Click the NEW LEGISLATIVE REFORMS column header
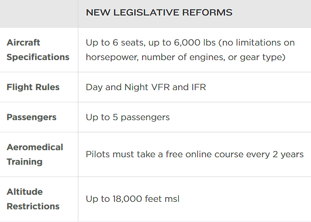Image resolution: width=311 pixels, height=222 pixels. (x=159, y=13)
